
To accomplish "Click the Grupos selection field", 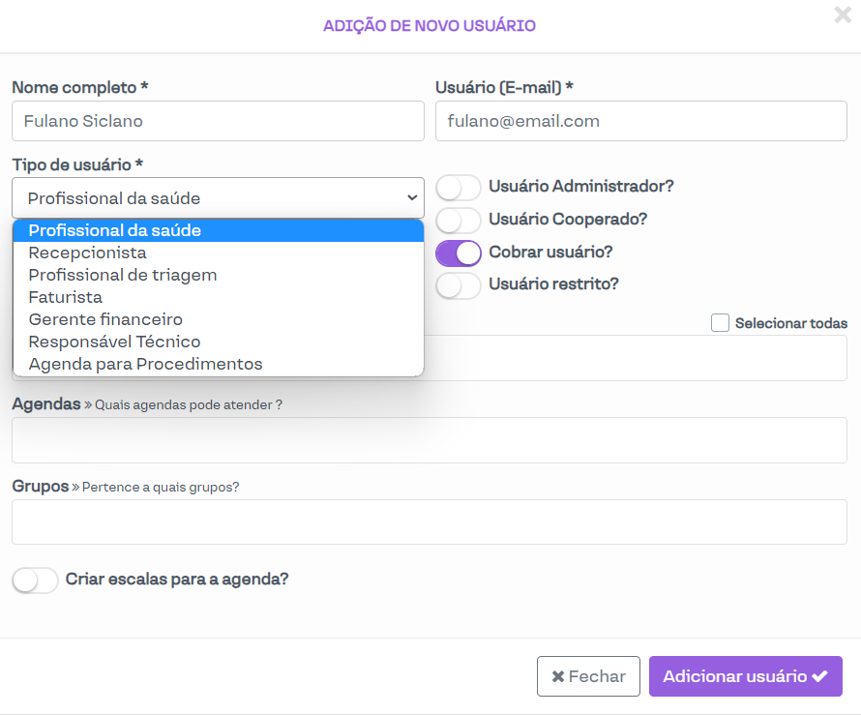I will click(x=429, y=522).
